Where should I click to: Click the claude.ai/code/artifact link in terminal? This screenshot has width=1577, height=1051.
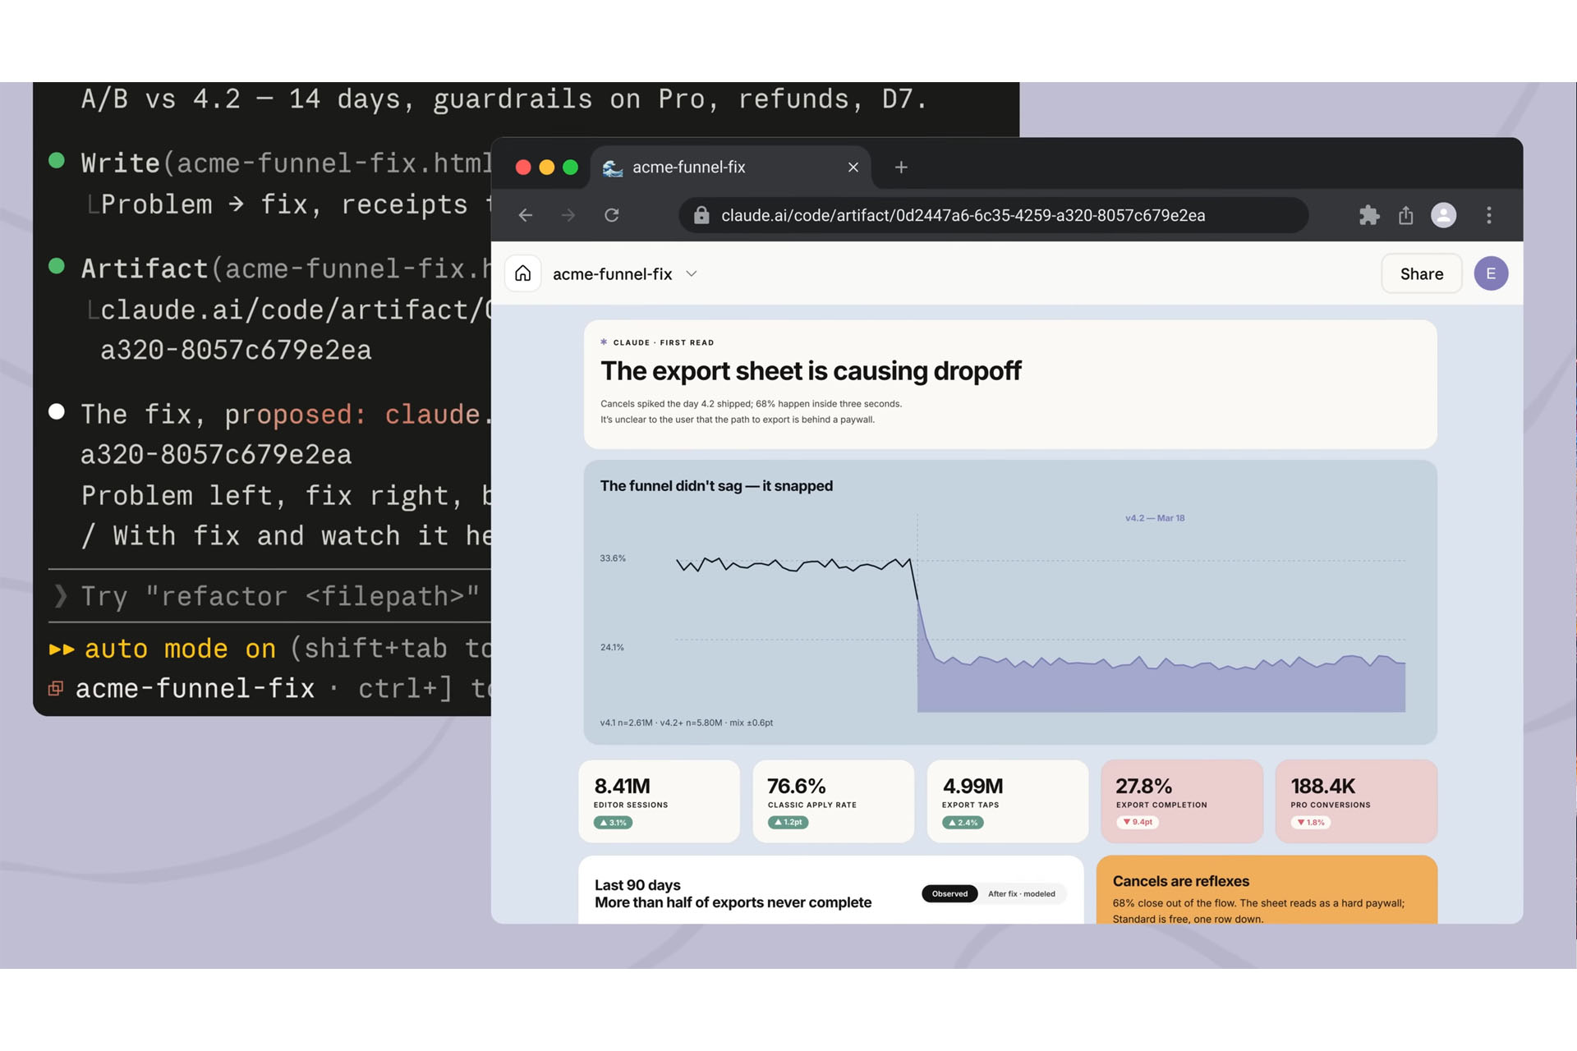click(296, 310)
